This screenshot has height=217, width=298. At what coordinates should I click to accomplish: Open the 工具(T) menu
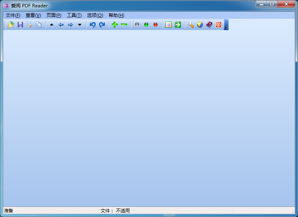(74, 15)
